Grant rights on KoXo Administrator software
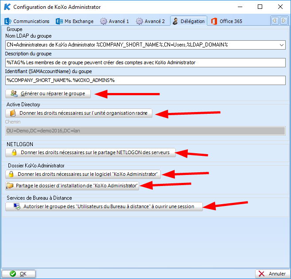Viewport: 291px width, 279px height. point(83,174)
